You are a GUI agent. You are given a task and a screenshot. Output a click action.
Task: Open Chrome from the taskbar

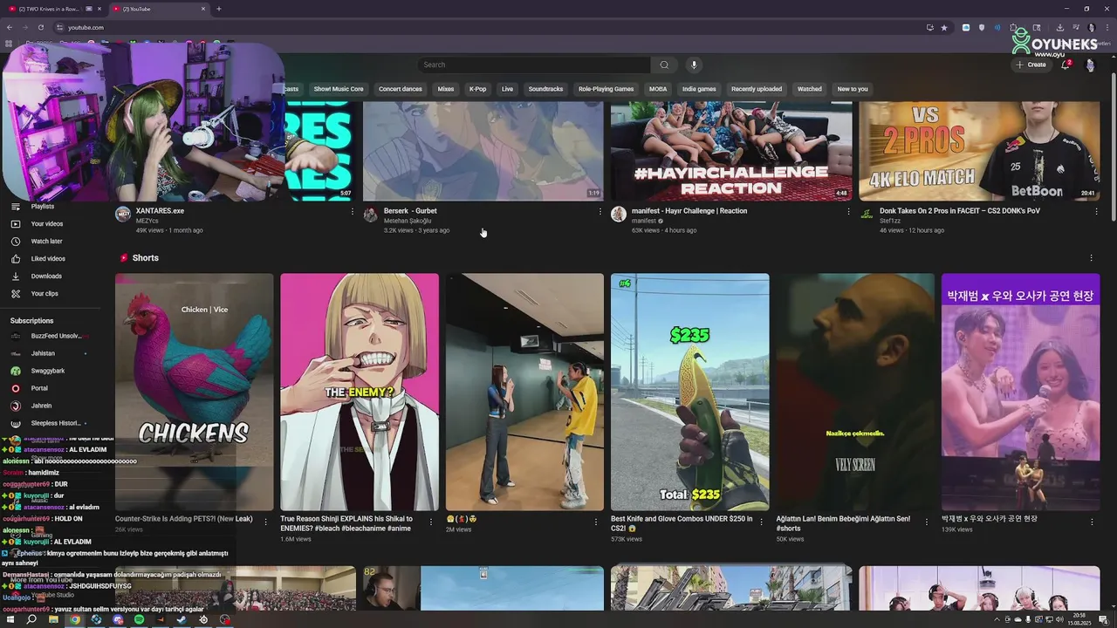pos(75,619)
